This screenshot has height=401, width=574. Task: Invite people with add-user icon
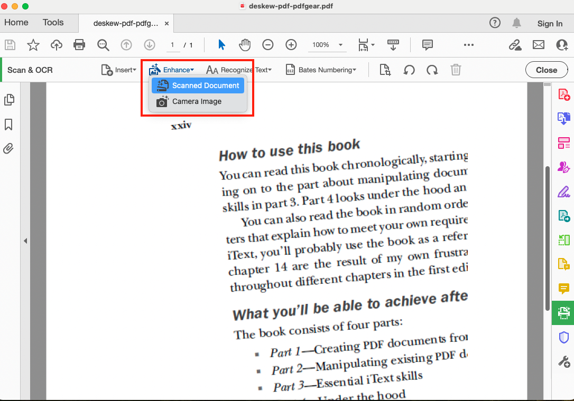[562, 45]
